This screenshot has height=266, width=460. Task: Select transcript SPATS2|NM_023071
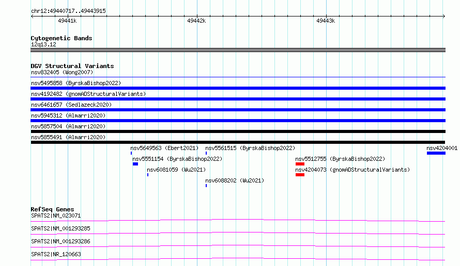56,215
